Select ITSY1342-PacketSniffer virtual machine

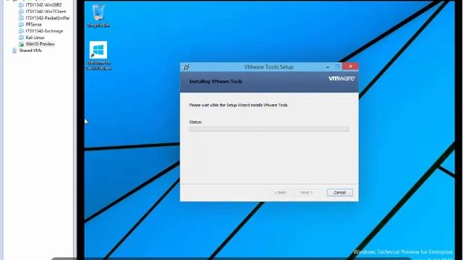coord(48,18)
